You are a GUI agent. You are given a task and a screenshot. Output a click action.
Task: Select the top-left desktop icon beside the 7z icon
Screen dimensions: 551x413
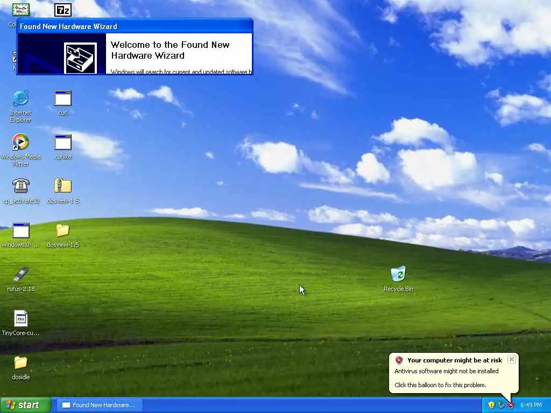click(21, 10)
